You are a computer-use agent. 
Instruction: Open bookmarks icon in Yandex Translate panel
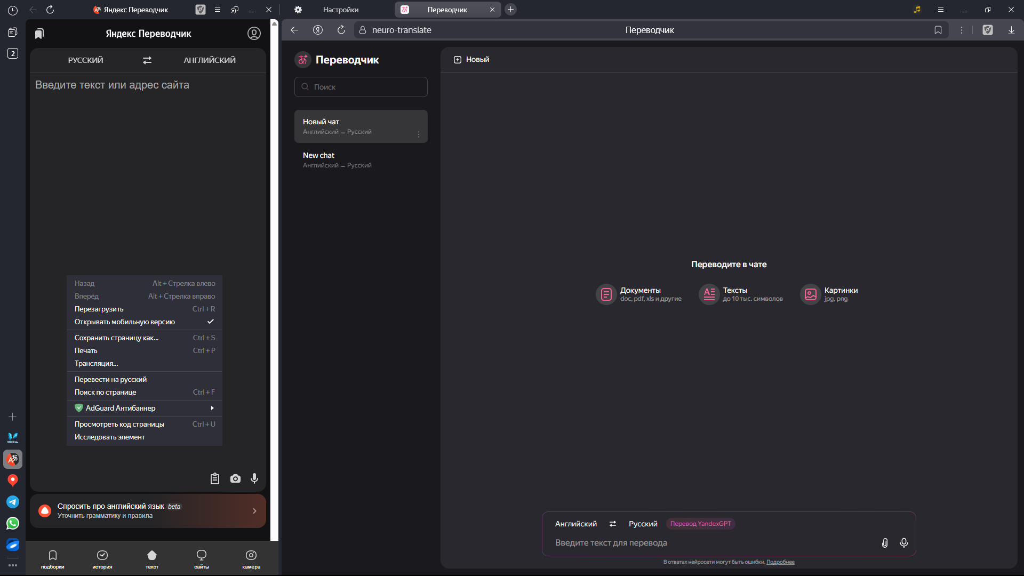39,34
